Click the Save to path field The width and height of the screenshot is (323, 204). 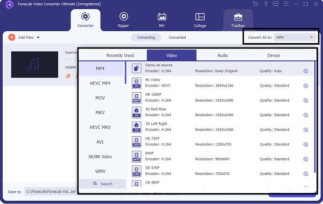click(x=51, y=192)
